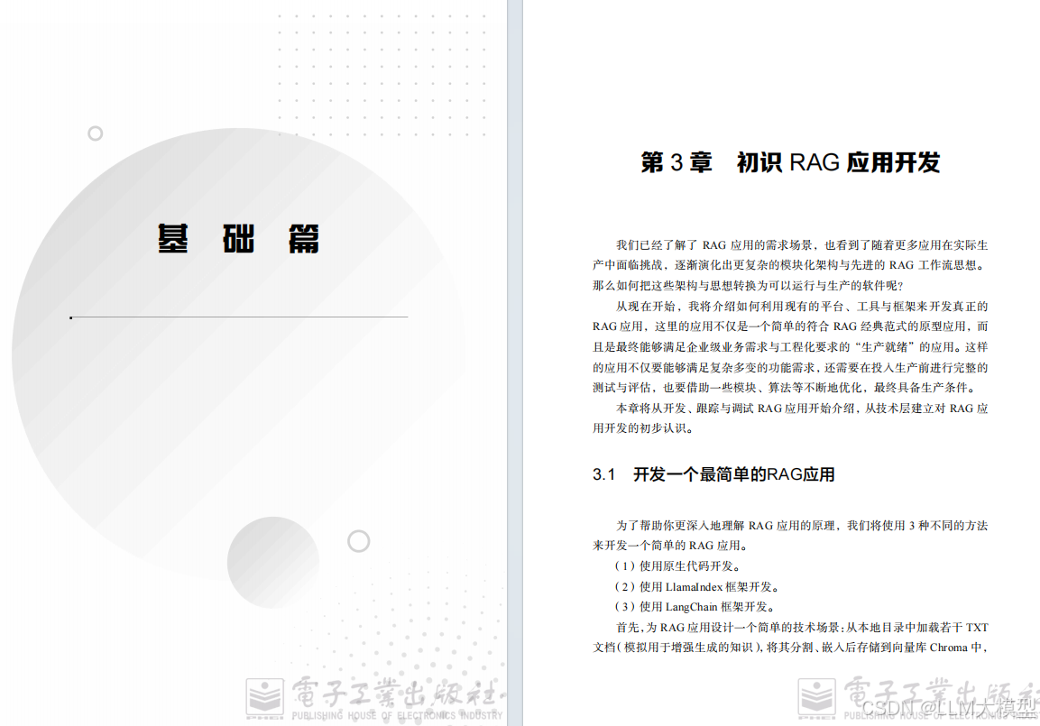This screenshot has width=1040, height=726.
Task: Select chapter heading "第 3 章 初识 RAG 应用开发"
Action: (790, 162)
